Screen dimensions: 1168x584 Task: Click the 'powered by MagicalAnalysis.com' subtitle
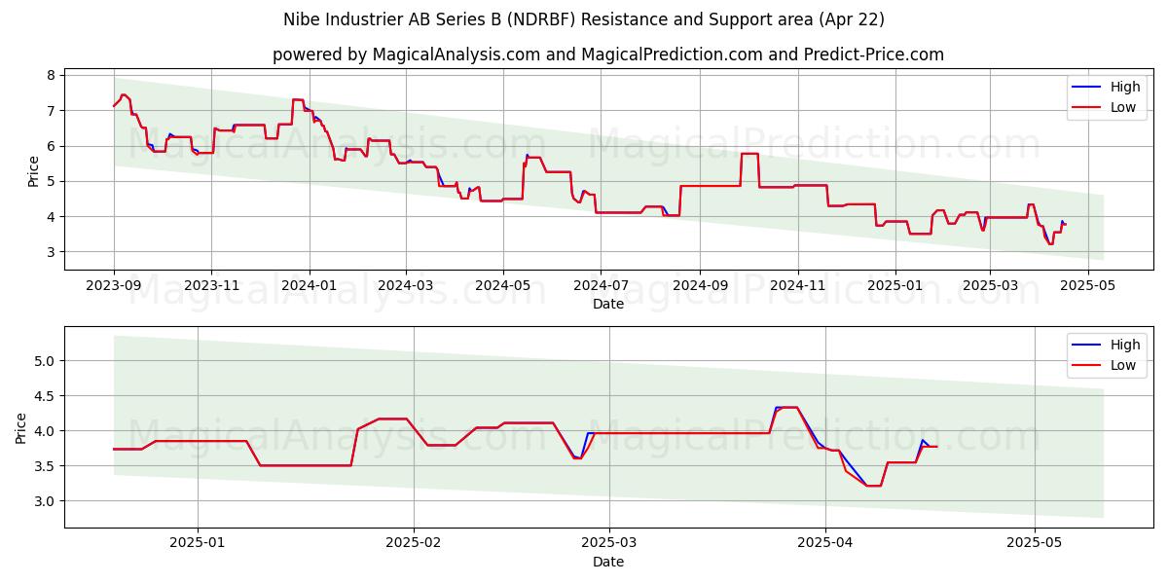coord(608,55)
